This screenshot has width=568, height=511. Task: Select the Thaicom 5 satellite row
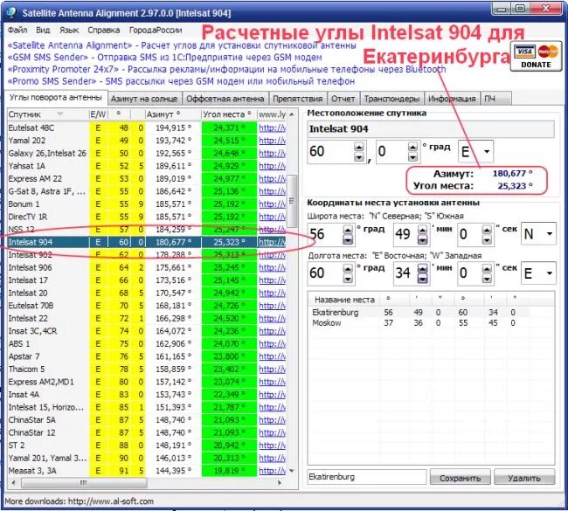click(x=147, y=369)
